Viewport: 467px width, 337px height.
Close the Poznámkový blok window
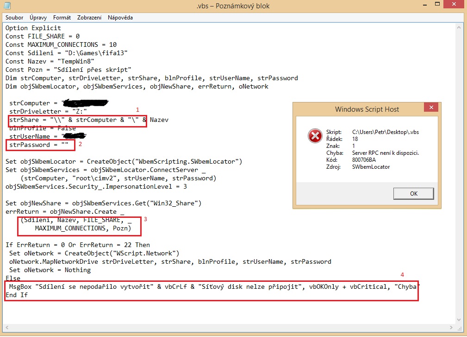pyautogui.click(x=454, y=4)
